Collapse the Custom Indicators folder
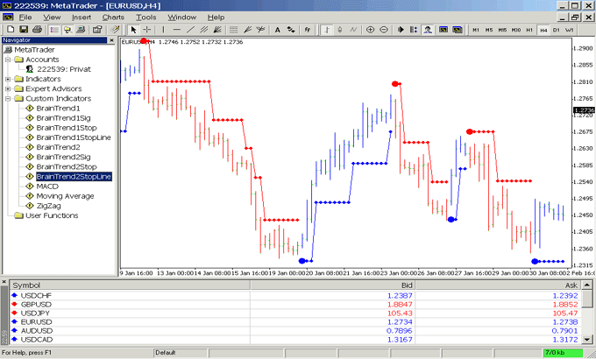Image resolution: width=596 pixels, height=359 pixels. (x=8, y=99)
